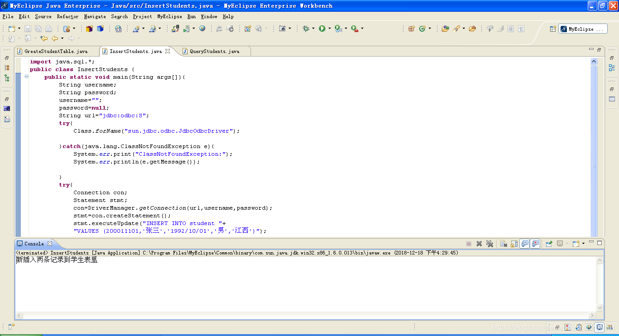Open dropdown arrow next to Debug icon
Screen dimensions: 619x336
313,29
